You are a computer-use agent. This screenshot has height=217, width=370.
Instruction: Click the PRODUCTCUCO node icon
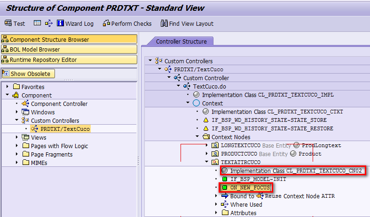coord(215,154)
